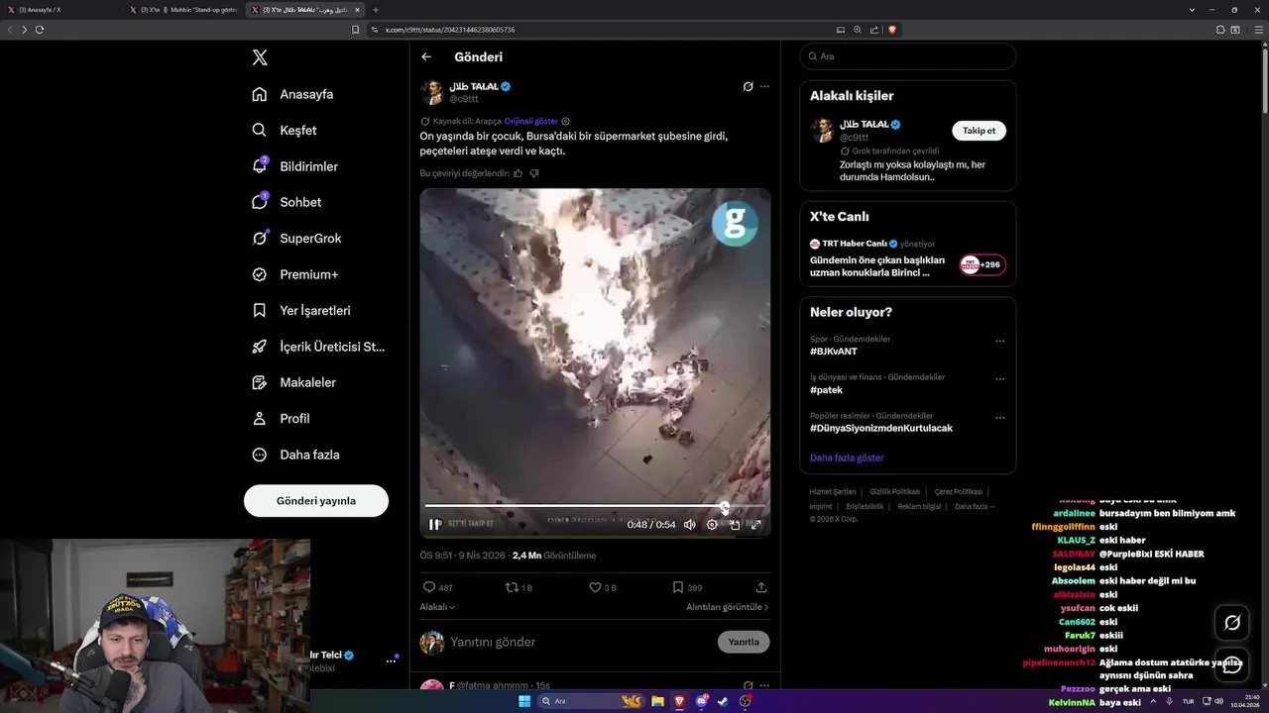The image size is (1269, 713).
Task: Open the more options menu on TALAL's post
Action: tap(764, 87)
